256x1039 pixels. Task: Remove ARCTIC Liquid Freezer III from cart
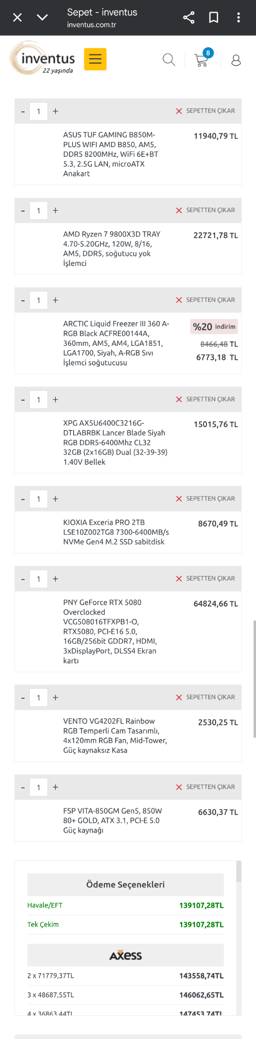pyautogui.click(x=205, y=300)
